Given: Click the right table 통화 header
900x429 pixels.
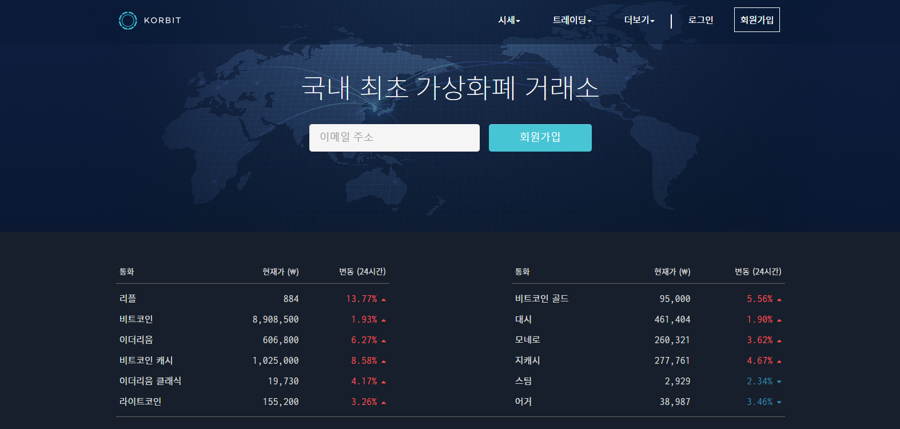Looking at the screenshot, I should pyautogui.click(x=523, y=272).
